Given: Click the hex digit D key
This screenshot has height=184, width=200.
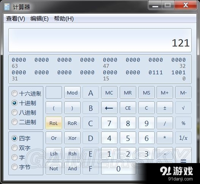Looking at the screenshot, I should [91, 138].
